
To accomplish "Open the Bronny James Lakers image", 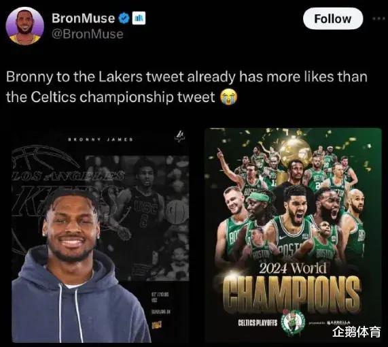I will 100,235.
